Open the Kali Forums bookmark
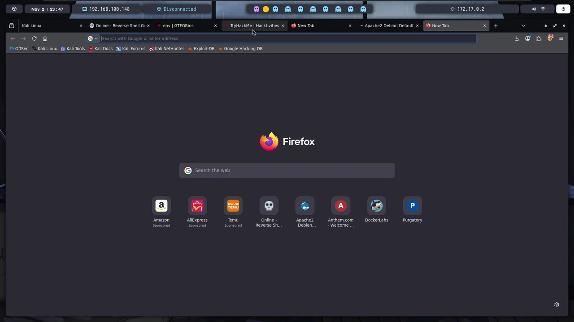The image size is (574, 322). (x=130, y=49)
